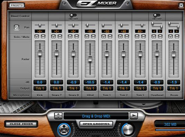Open Snare B output Trk 1 selector
This screenshot has height=137, width=185.
point(73,88)
